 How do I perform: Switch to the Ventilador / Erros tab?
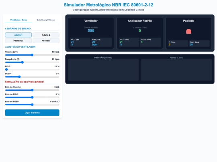coord(18,20)
